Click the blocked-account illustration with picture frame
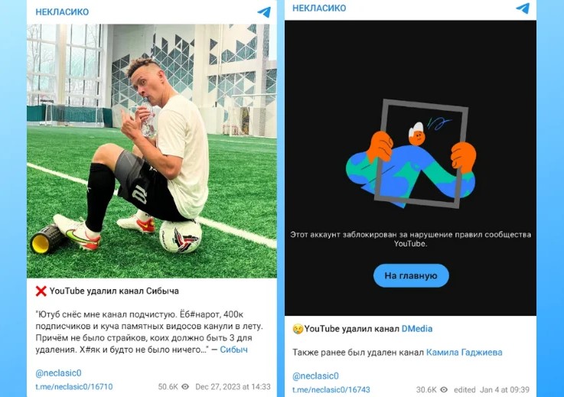Screen dimensions: 564x397 410,154
